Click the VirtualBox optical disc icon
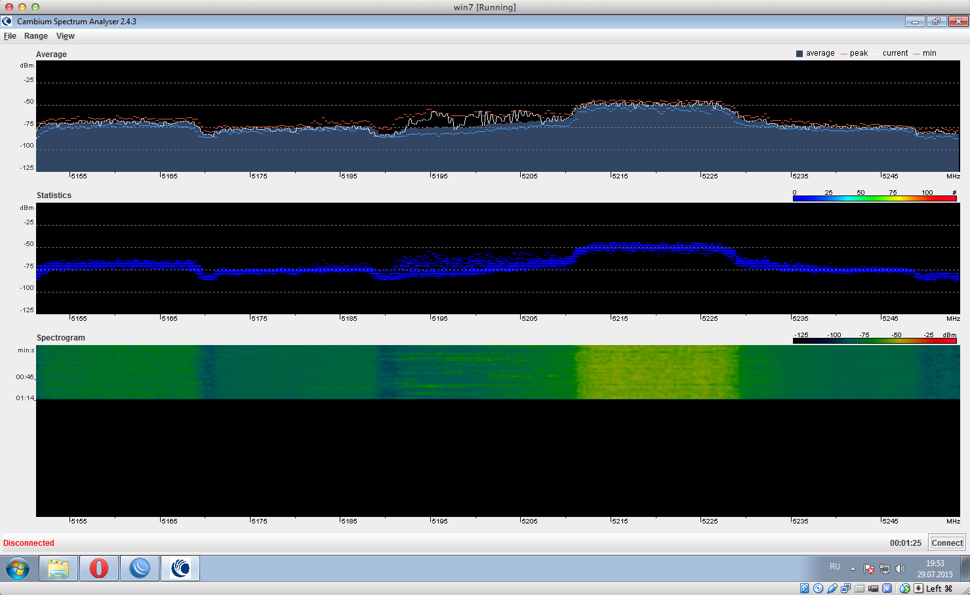 click(818, 588)
